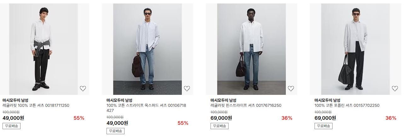This screenshot has height=138, width=405.
Task: Click 무료배송 badge under 핀스트라이프 셔츠
Action: [x=219, y=126]
